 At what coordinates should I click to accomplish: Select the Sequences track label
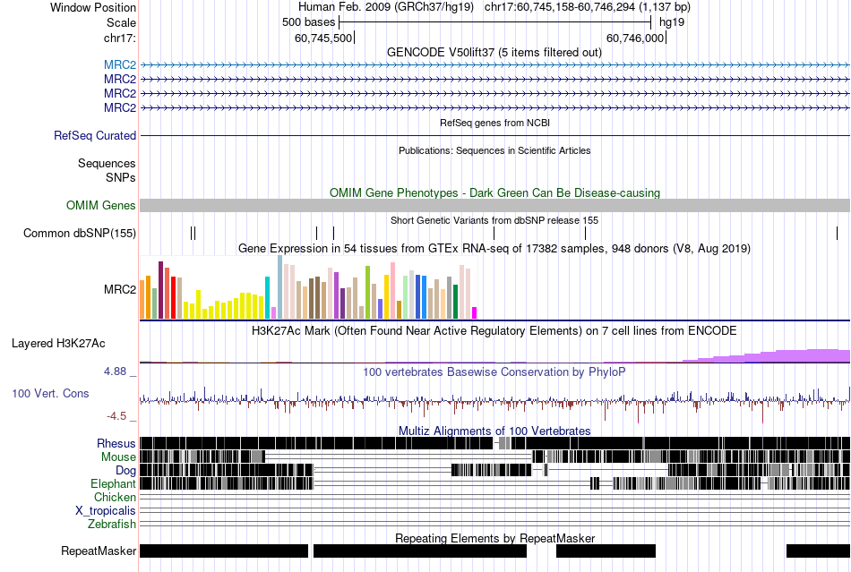click(x=107, y=163)
